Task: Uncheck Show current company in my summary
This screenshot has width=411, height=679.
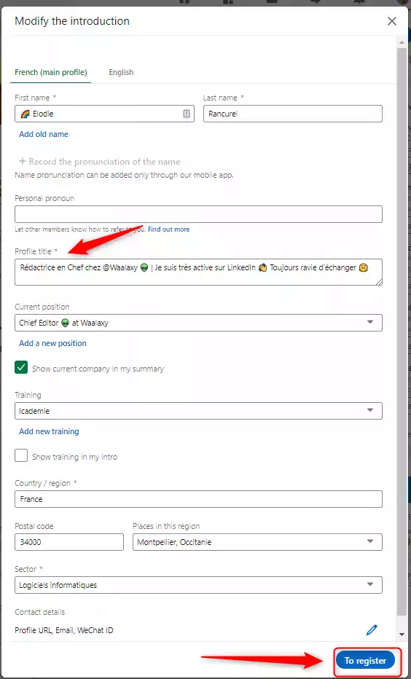Action: click(21, 367)
